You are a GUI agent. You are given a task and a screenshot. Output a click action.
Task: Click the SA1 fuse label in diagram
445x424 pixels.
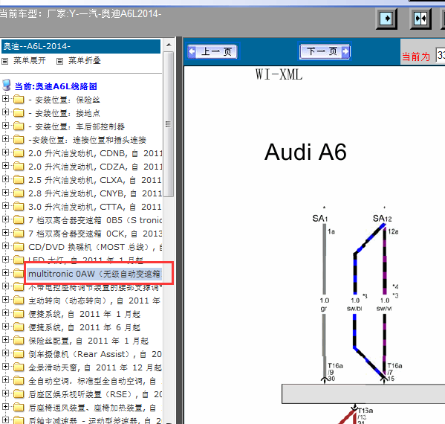tap(320, 218)
